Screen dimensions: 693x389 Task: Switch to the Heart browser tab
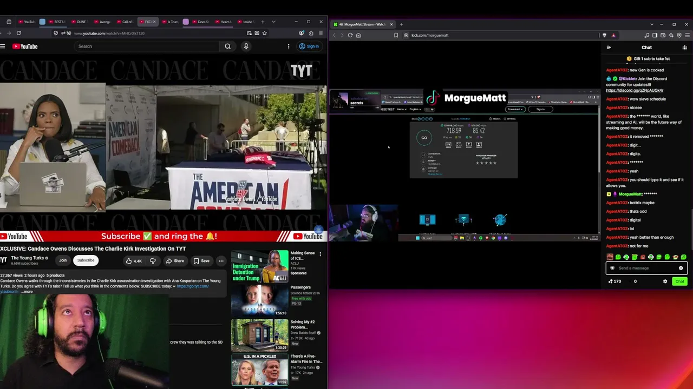[223, 22]
